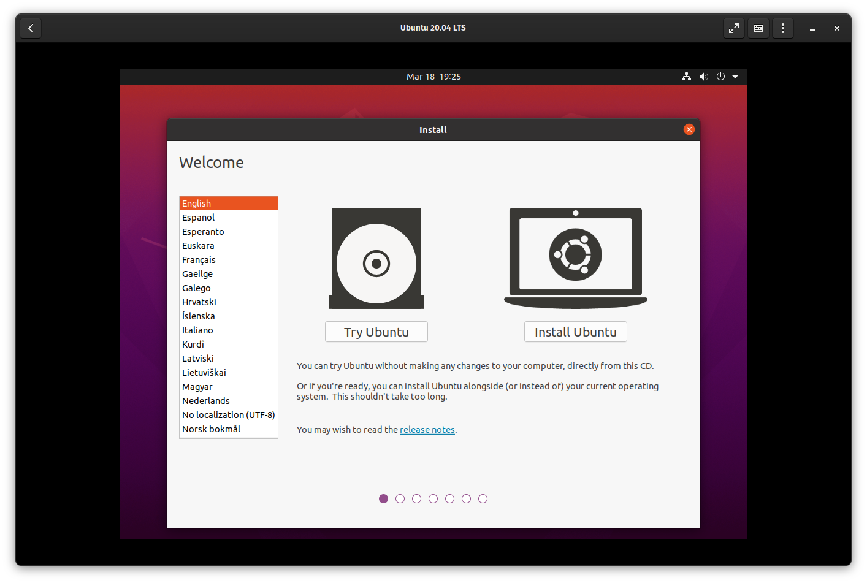This screenshot has width=867, height=583.
Task: Click the back arrow in the window title bar
Action: 31,28
